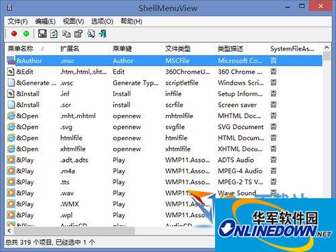Click the Generate Typ... menu key cell
This screenshot has height=252, width=336.
[x=136, y=83]
